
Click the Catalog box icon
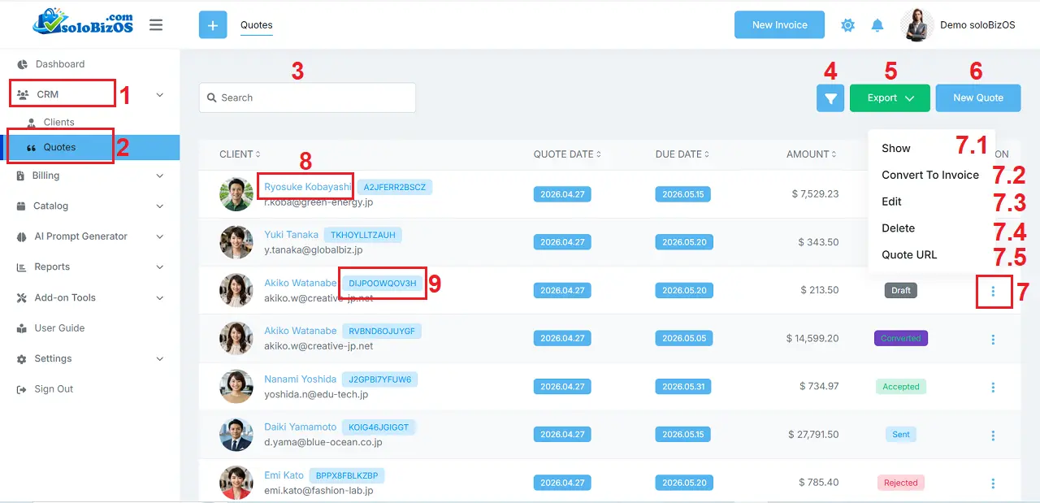click(x=21, y=206)
